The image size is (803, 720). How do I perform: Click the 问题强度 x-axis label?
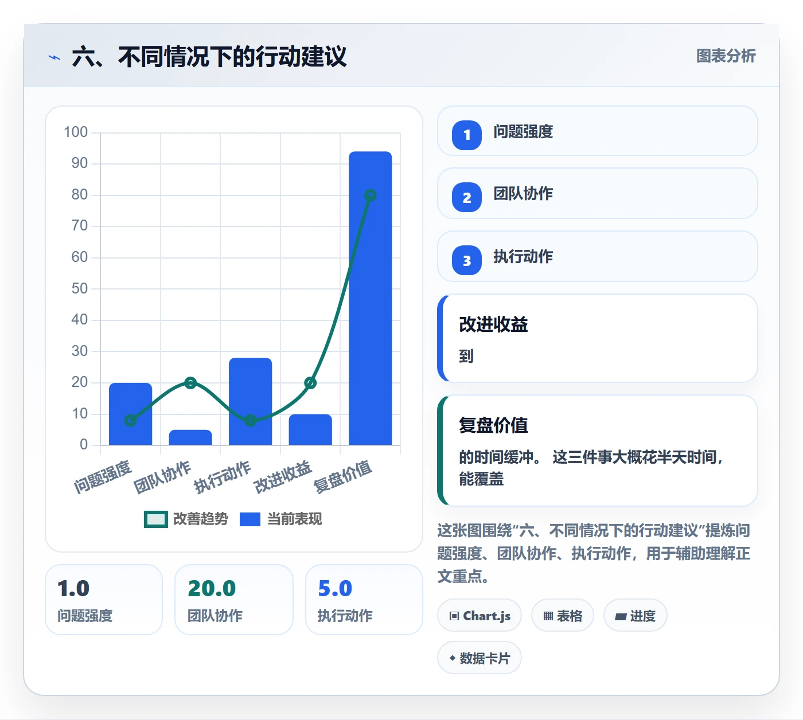pyautogui.click(x=103, y=476)
